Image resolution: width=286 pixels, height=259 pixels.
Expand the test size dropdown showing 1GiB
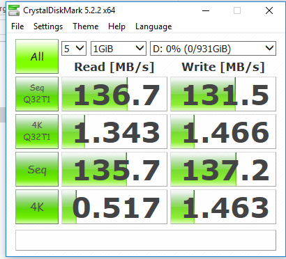[x=119, y=49]
